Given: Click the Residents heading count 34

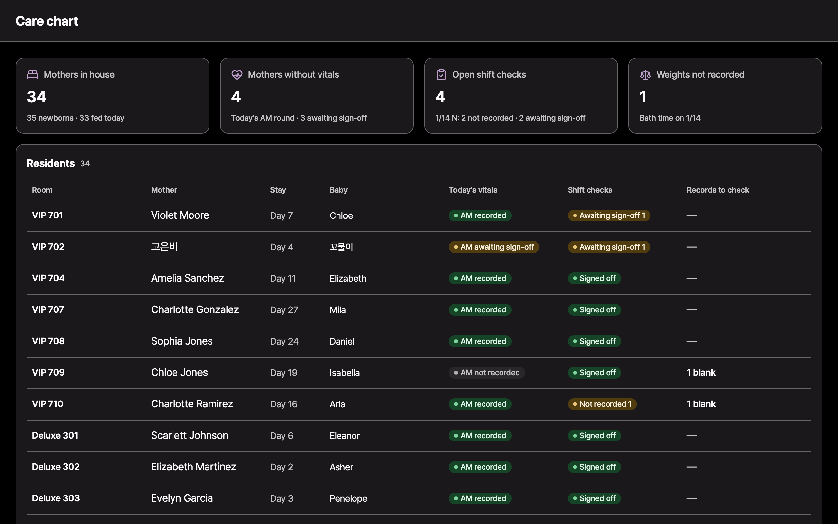Looking at the screenshot, I should (85, 163).
